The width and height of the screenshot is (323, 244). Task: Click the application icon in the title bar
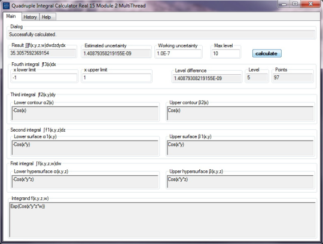[6, 5]
